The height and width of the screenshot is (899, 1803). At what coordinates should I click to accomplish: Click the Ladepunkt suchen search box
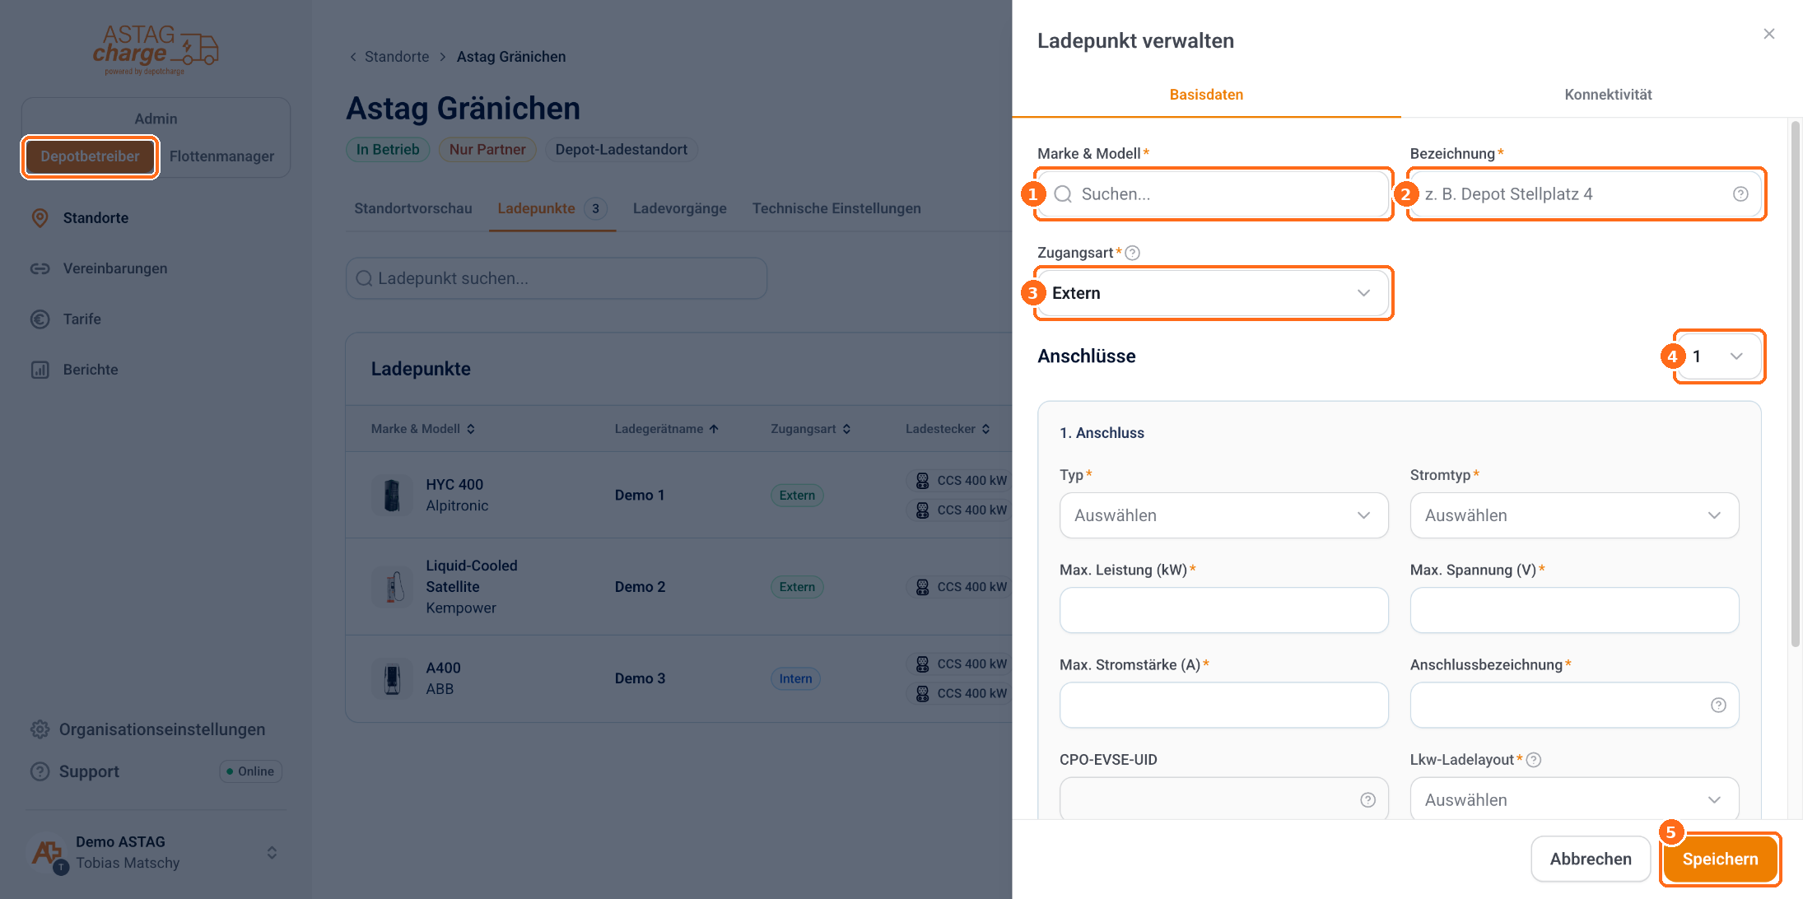pyautogui.click(x=556, y=278)
